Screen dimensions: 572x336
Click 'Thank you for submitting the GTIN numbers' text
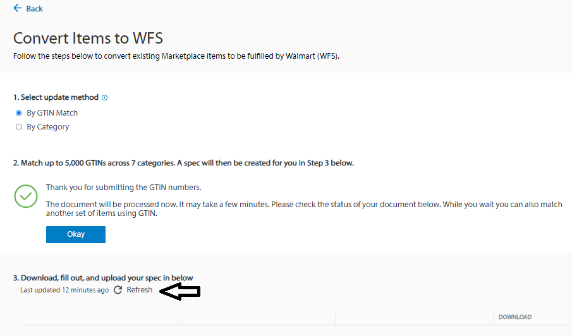tap(123, 188)
